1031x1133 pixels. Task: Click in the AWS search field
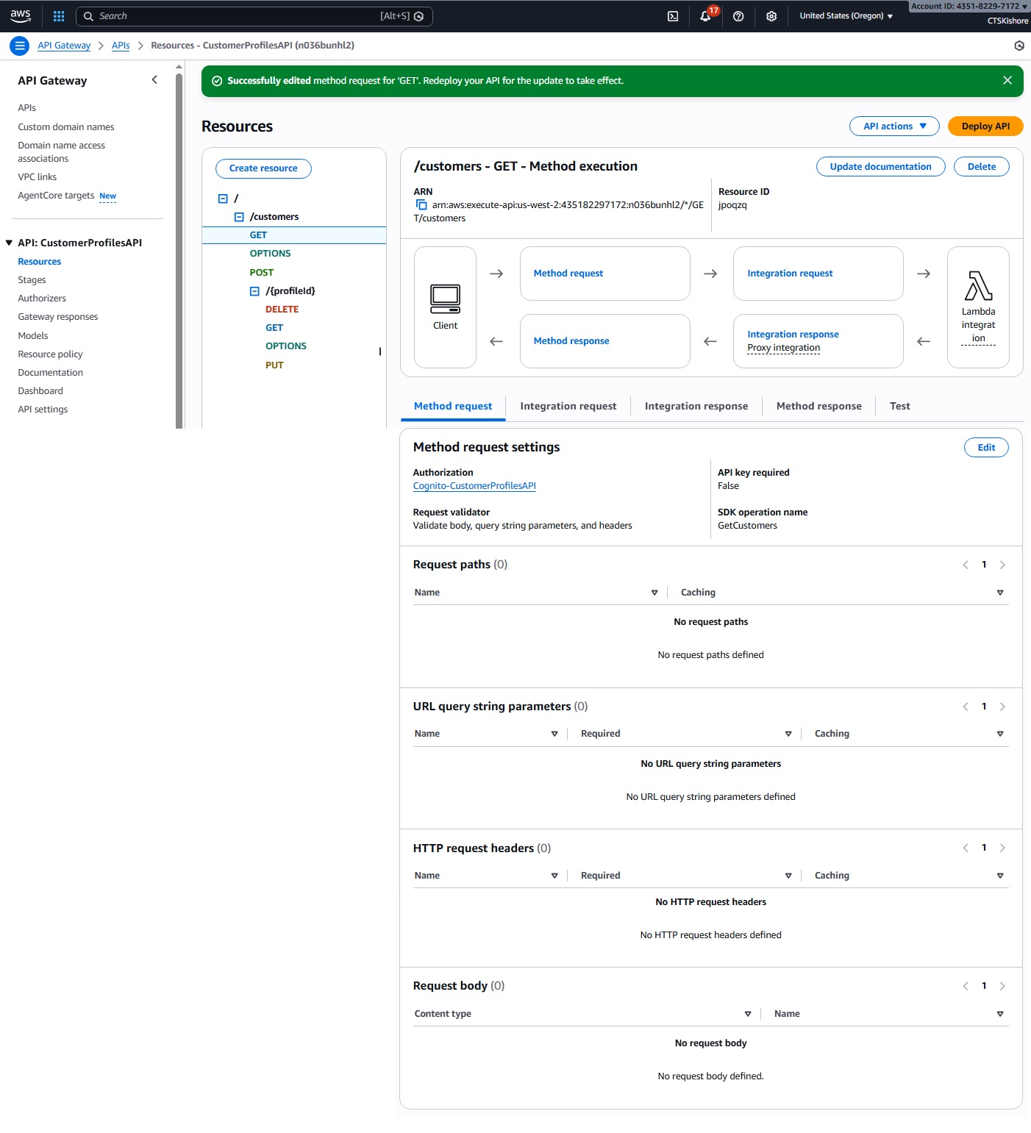pos(235,16)
